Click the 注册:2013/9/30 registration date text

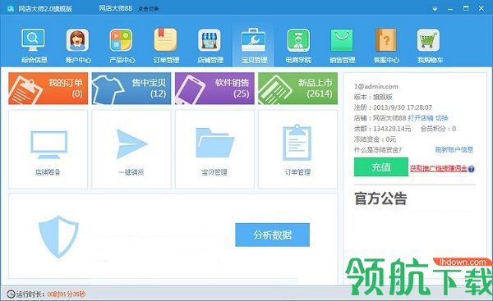point(393,107)
